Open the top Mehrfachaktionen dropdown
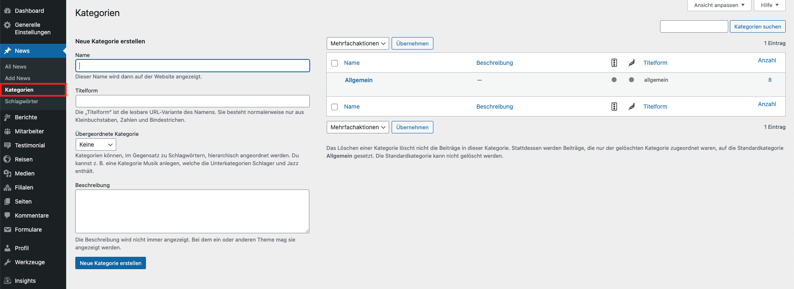The height and width of the screenshot is (289, 794). [358, 43]
